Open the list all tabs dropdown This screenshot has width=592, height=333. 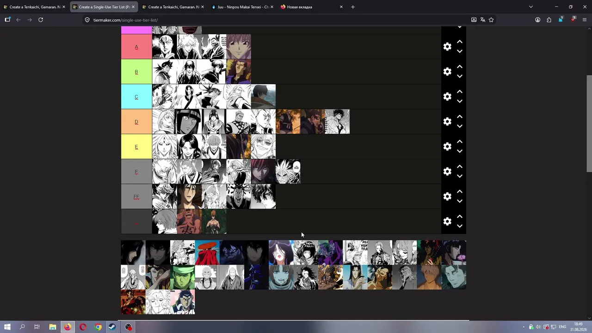(x=531, y=7)
